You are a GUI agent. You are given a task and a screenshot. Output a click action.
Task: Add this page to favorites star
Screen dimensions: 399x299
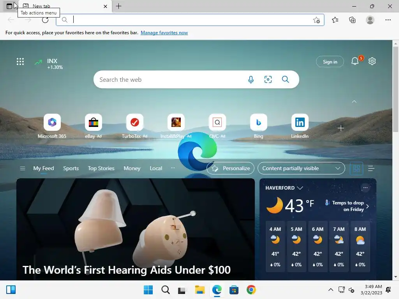pyautogui.click(x=316, y=20)
